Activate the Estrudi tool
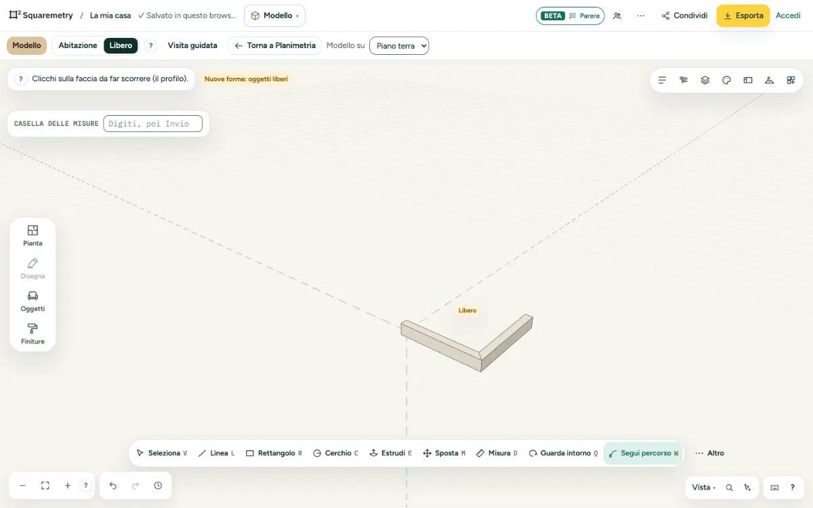The width and height of the screenshot is (813, 508). (391, 453)
